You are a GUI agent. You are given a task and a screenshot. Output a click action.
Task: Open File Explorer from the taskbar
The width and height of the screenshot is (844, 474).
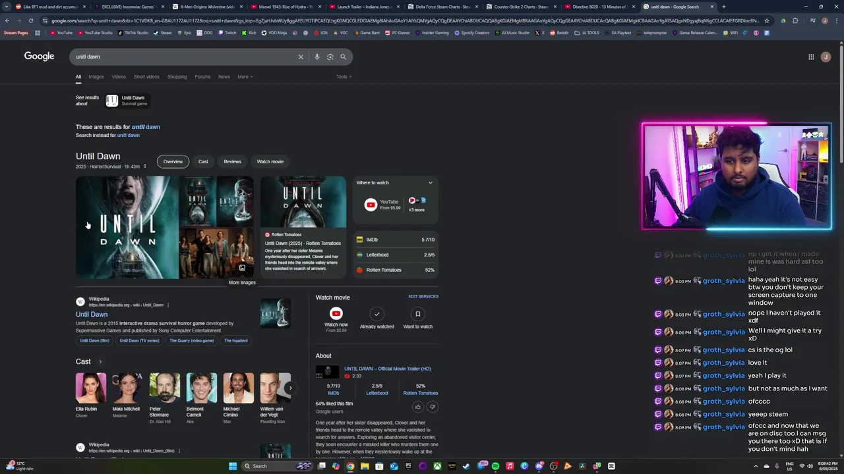[x=365, y=466]
